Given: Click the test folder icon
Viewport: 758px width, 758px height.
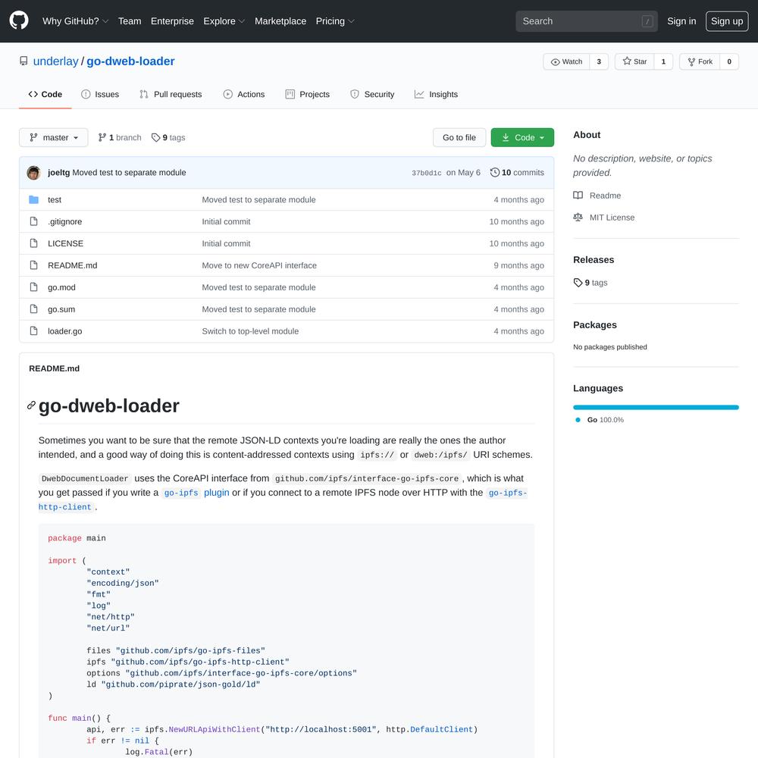Looking at the screenshot, I should click(33, 199).
